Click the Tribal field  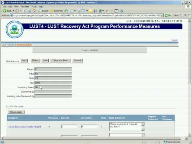click(x=53, y=74)
